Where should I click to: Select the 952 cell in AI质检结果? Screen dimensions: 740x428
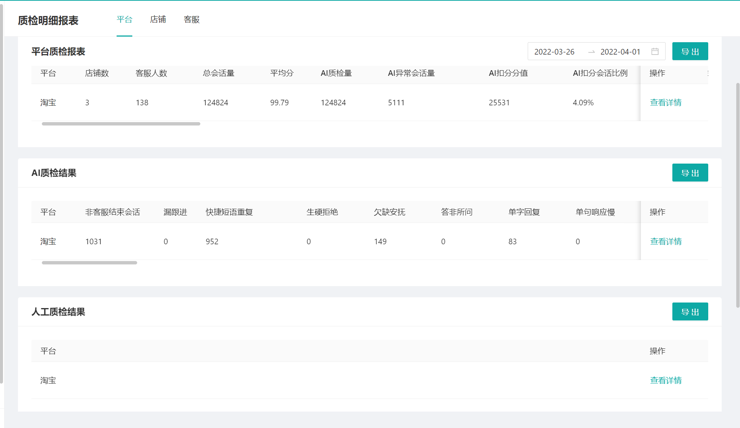(x=212, y=241)
